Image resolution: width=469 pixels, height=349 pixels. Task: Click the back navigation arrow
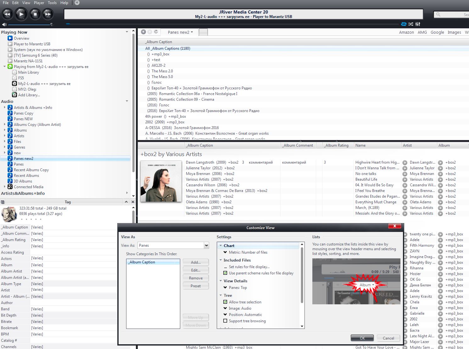coord(143,32)
